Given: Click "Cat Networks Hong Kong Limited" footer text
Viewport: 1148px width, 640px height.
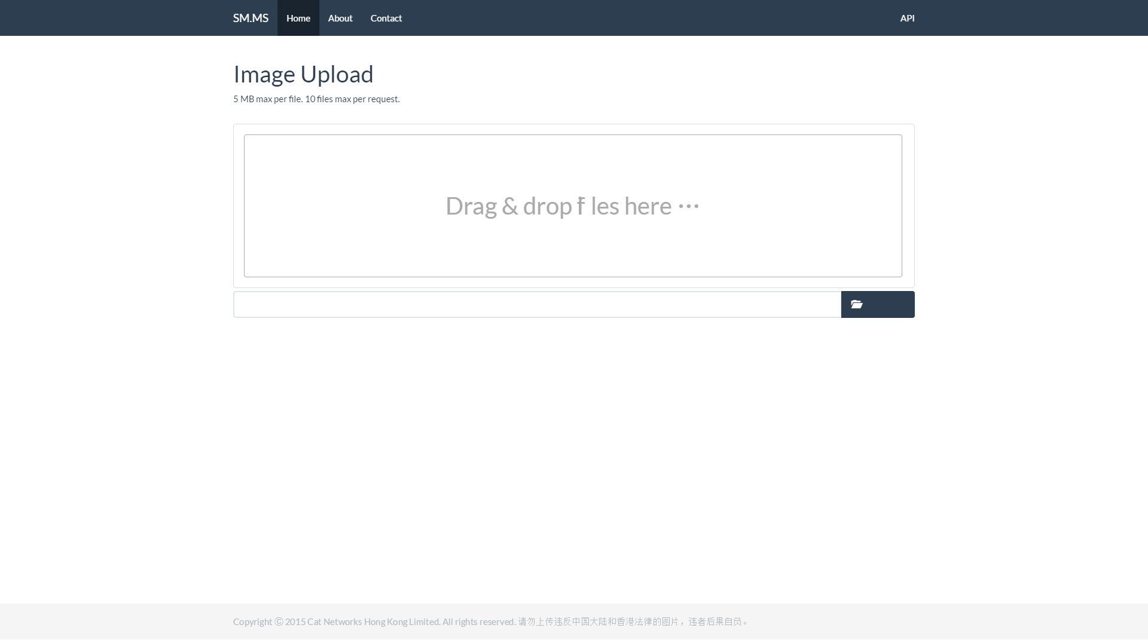Looking at the screenshot, I should coord(373,621).
